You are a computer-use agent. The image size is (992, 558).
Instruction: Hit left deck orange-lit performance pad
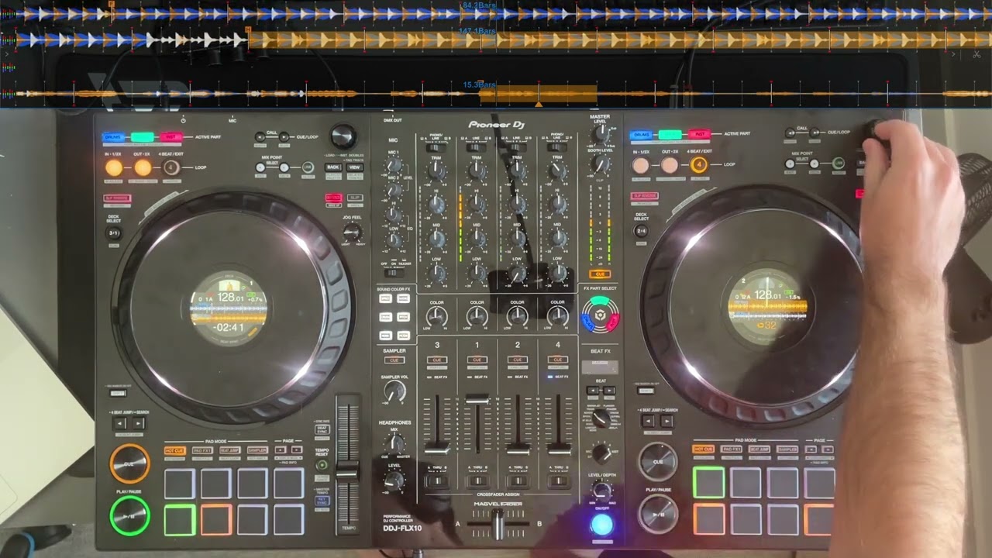[216, 520]
